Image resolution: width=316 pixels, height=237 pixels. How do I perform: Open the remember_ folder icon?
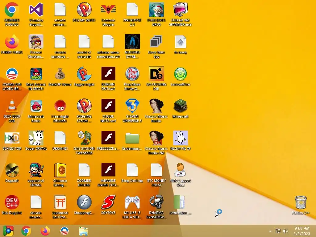tap(179, 202)
